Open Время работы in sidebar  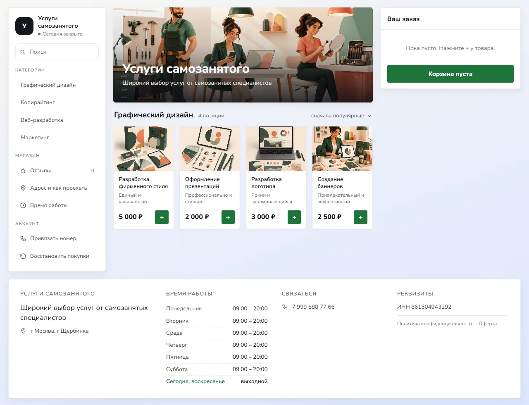point(57,205)
